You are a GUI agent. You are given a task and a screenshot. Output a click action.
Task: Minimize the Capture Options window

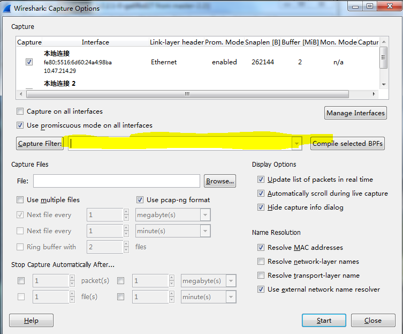[355, 6]
